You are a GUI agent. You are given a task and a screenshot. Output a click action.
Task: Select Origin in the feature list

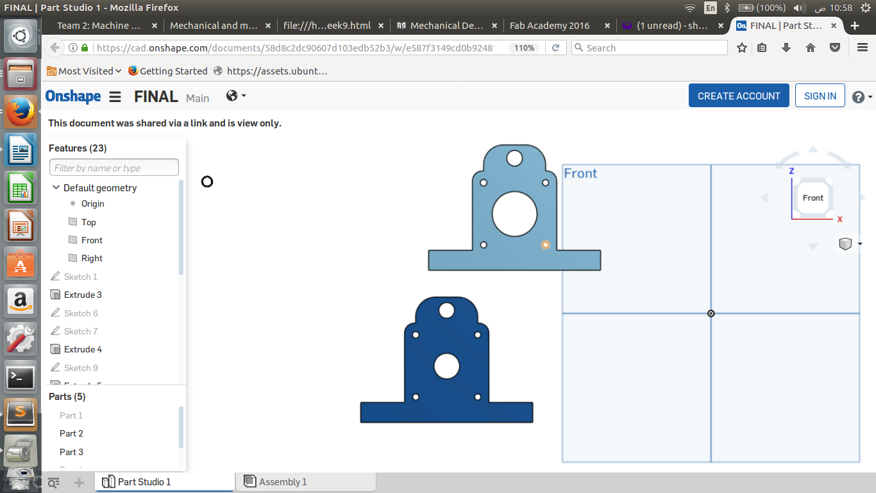92,203
